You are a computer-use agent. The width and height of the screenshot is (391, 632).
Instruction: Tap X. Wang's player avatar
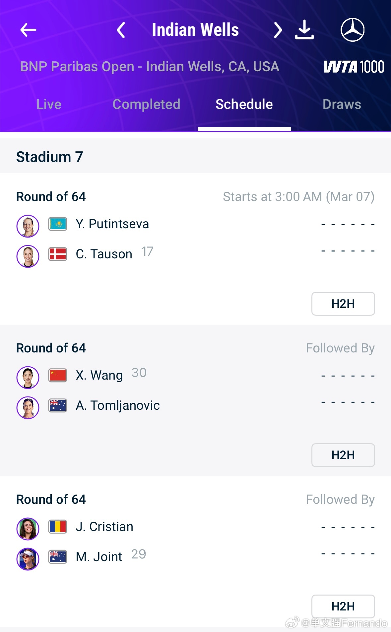pyautogui.click(x=28, y=377)
